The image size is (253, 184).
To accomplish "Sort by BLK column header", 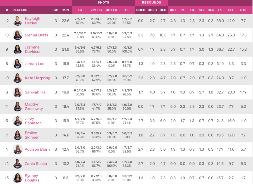I will [x=211, y=10].
